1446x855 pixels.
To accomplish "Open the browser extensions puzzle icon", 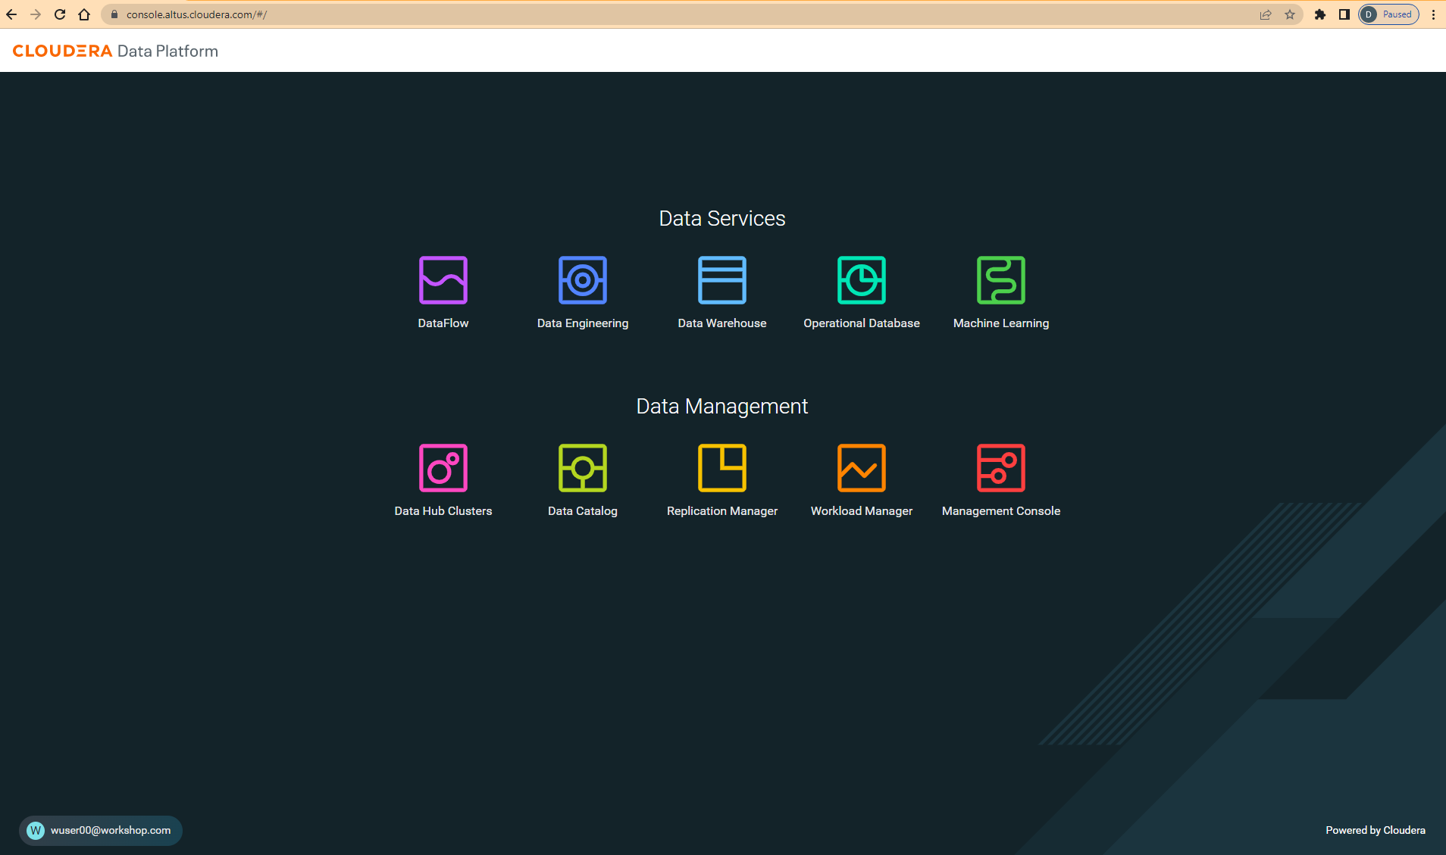I will (x=1320, y=14).
